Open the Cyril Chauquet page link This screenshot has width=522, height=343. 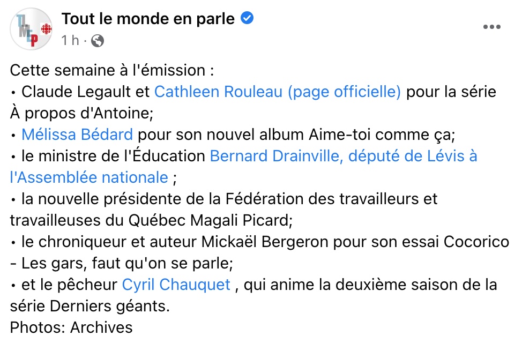point(176,285)
